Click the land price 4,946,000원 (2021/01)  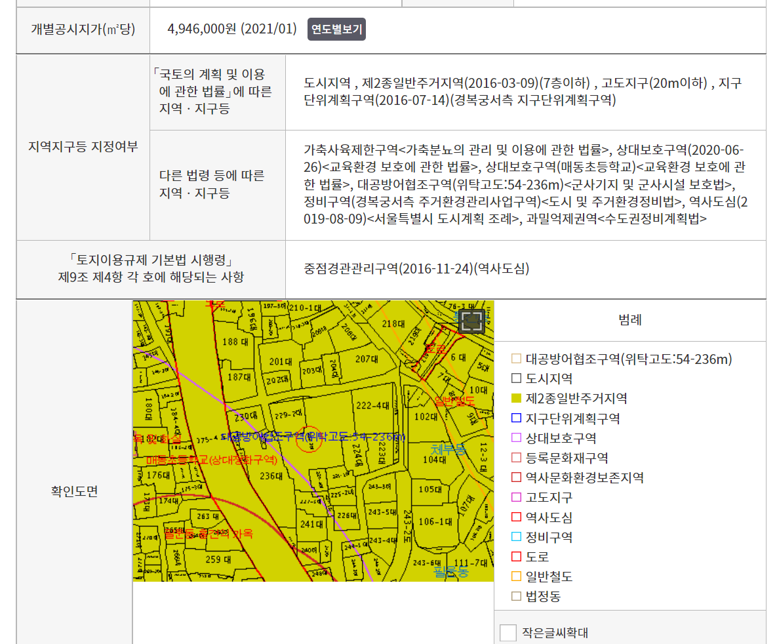click(x=232, y=29)
